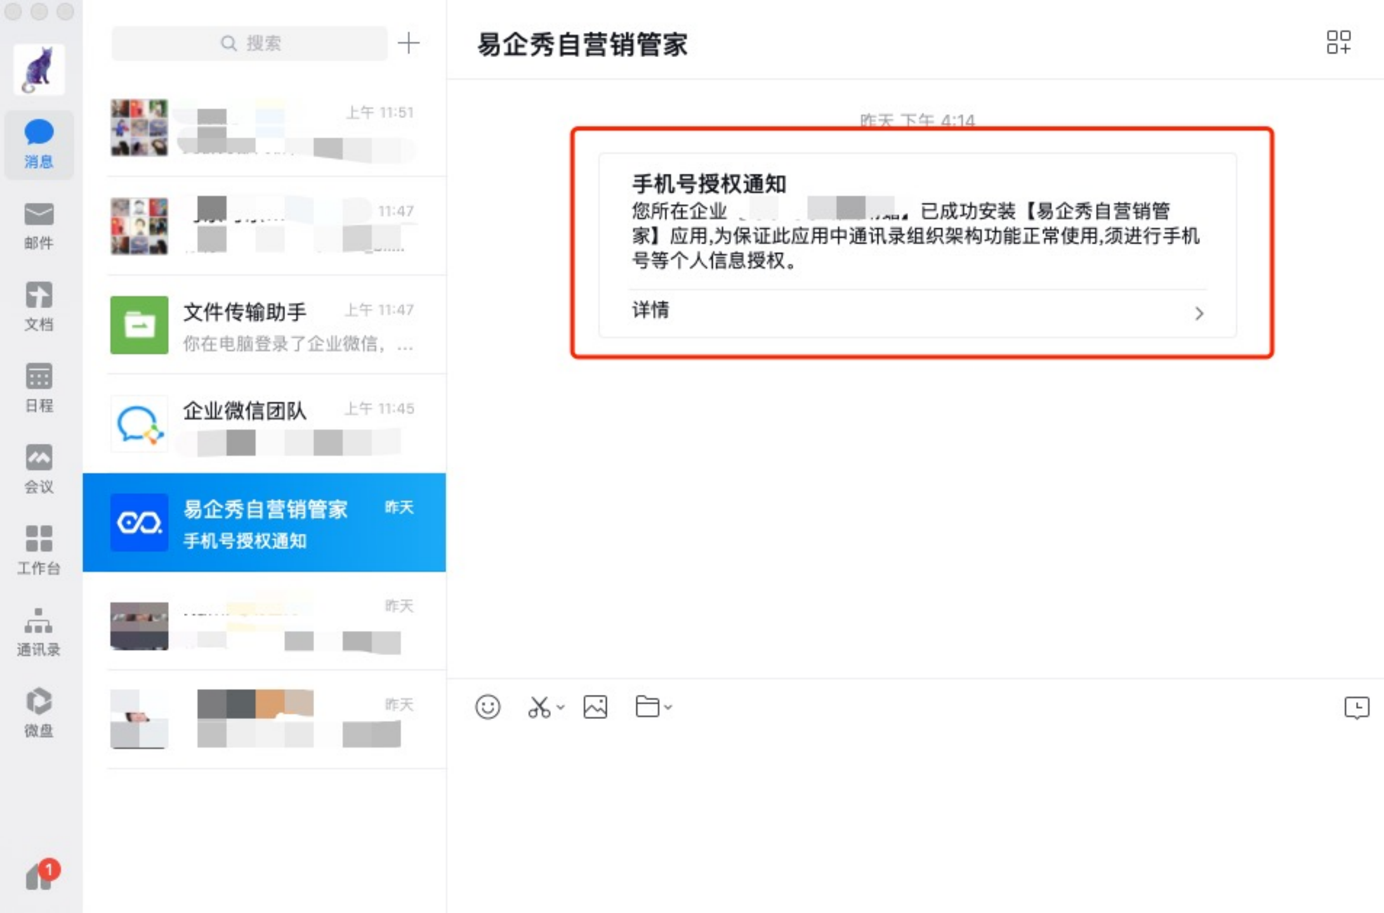Open the first blurred chat below 易企秀自营销管家
1384x913 pixels.
click(x=264, y=621)
